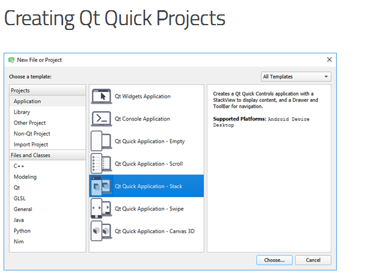The image size is (386, 277).
Task: Click the Qt Quick Application - Stack icon
Action: (102, 186)
